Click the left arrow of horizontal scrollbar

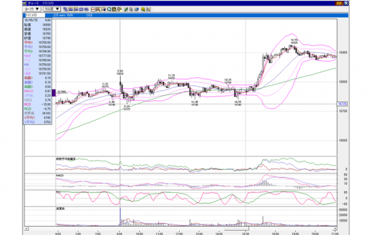(x=26, y=228)
